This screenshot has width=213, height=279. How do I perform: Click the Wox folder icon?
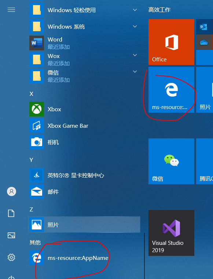point(37,59)
